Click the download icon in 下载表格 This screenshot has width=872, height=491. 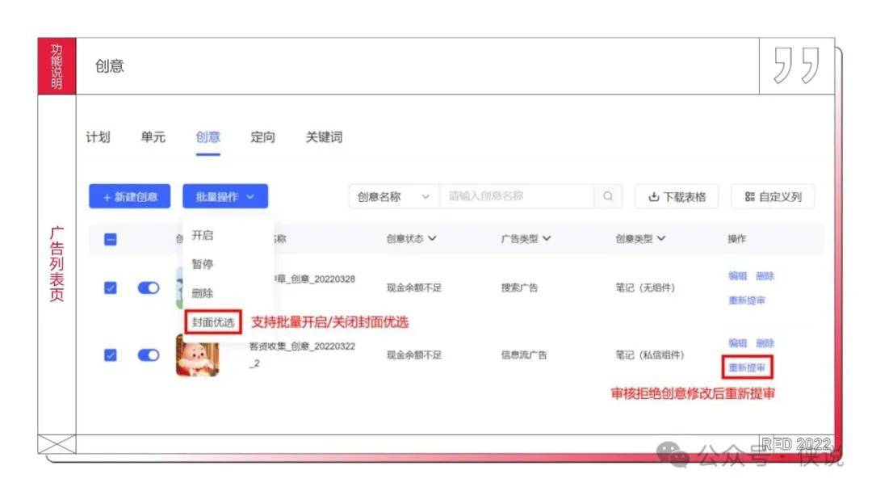pos(654,197)
